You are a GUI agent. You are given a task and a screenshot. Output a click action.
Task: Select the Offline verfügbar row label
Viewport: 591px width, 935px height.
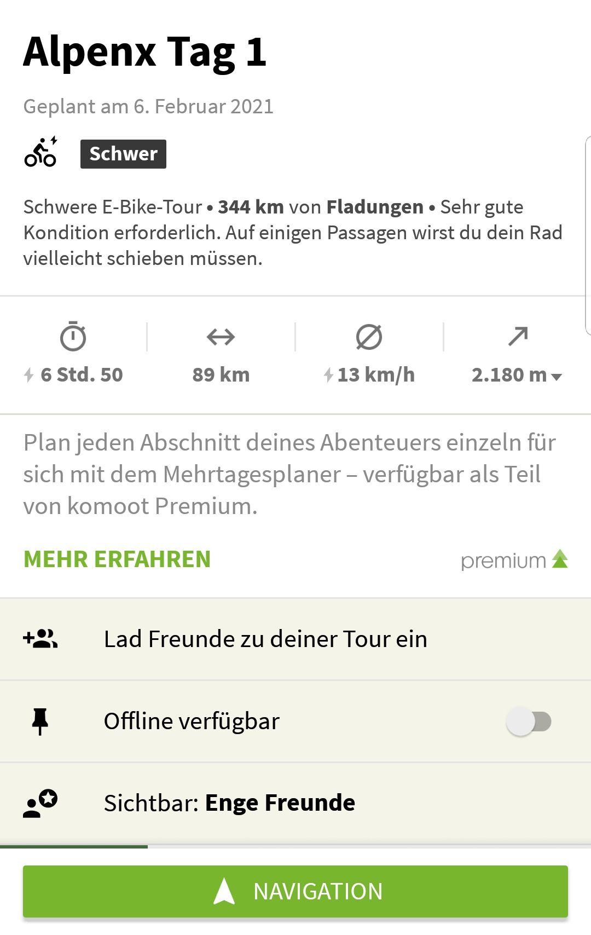tap(192, 722)
